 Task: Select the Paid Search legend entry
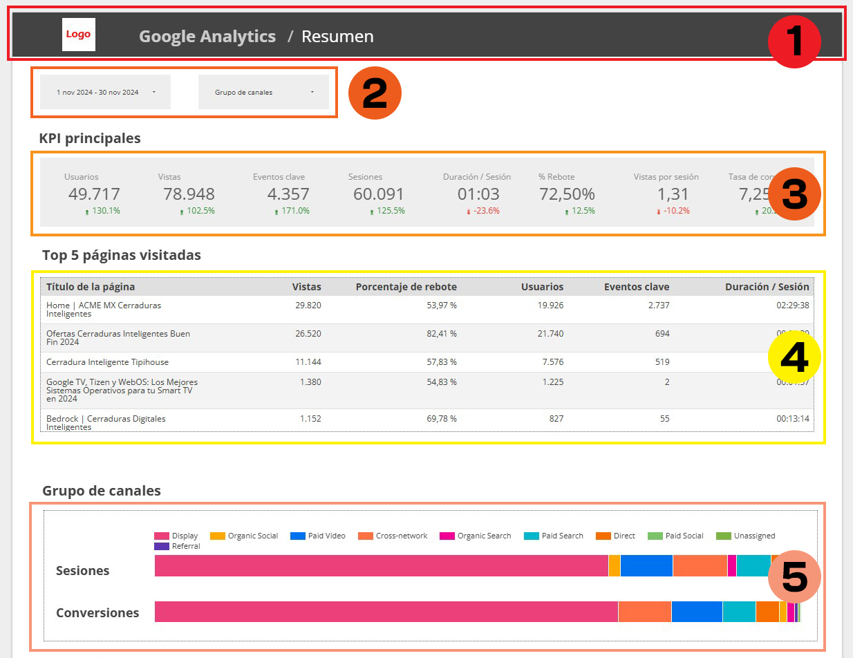click(x=554, y=536)
